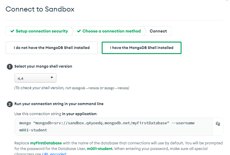
Task: Expand version list using the dropdown arrow
Action: coord(52,78)
